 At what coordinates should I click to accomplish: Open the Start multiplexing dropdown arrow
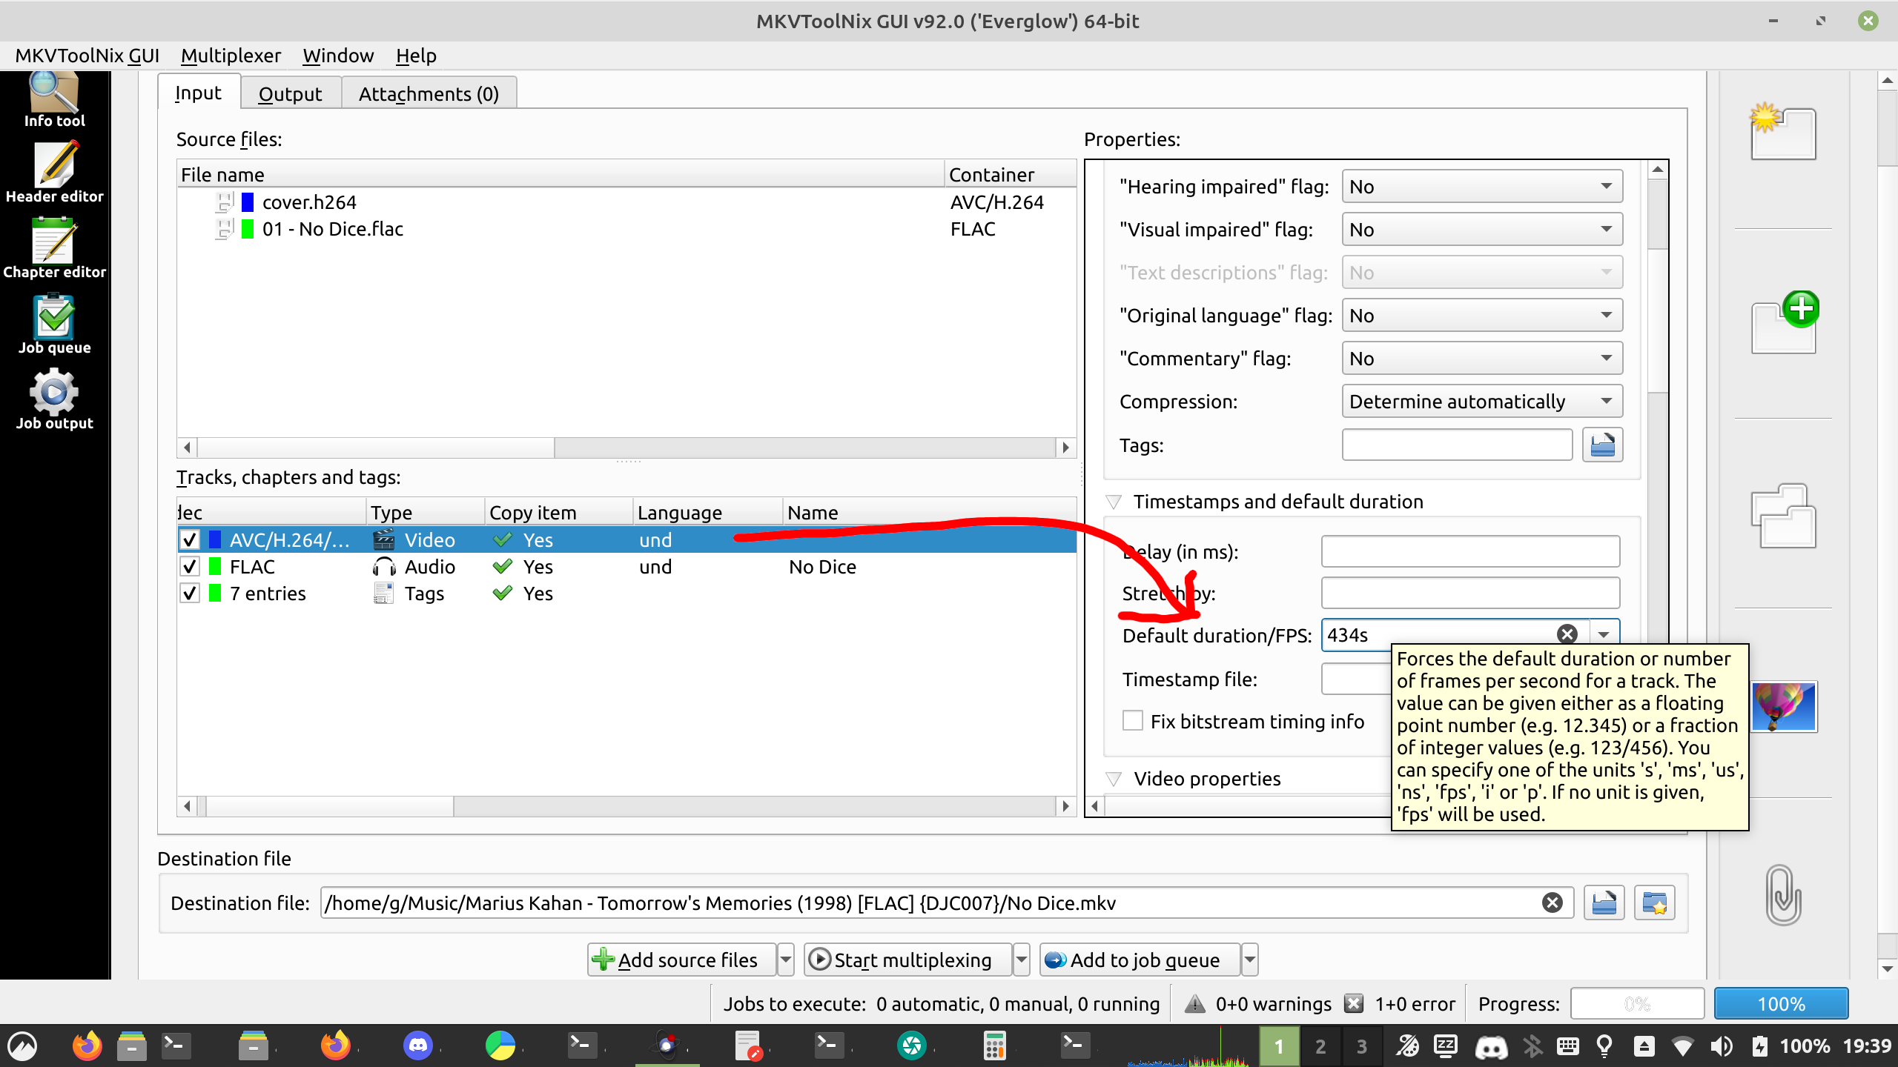coord(1021,960)
